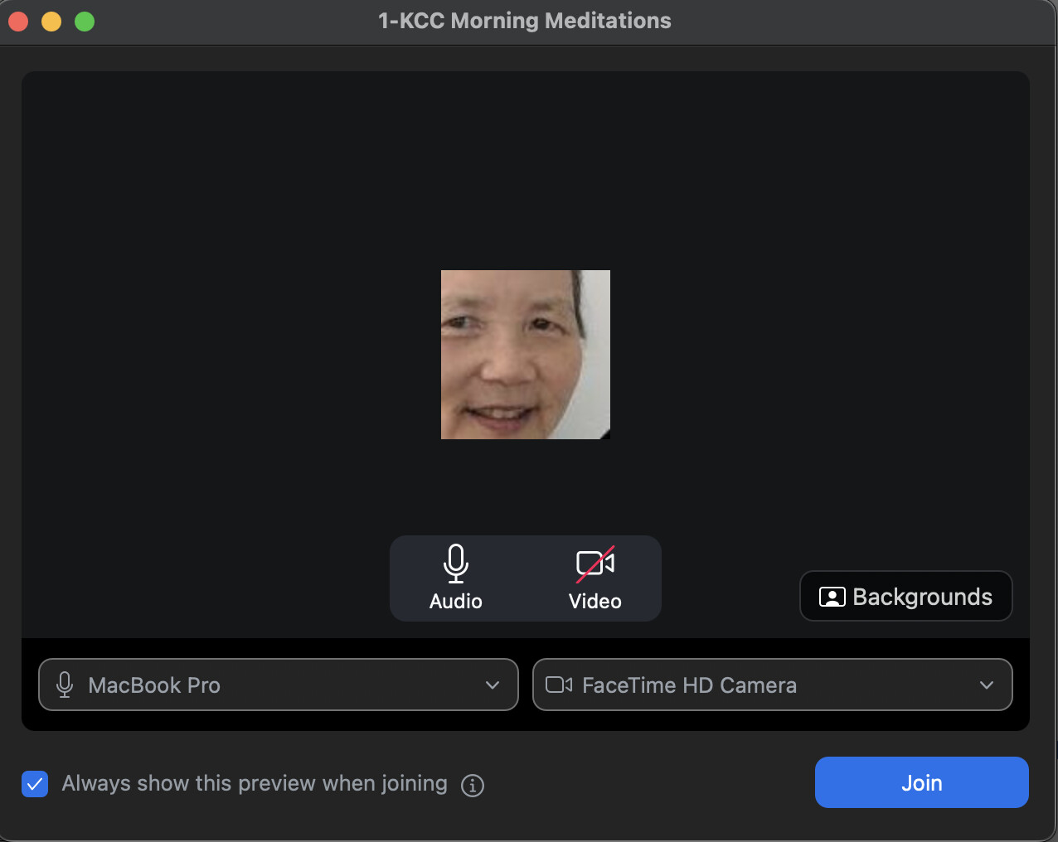The width and height of the screenshot is (1058, 842).
Task: Close the window with the red button
Action: pos(18,22)
